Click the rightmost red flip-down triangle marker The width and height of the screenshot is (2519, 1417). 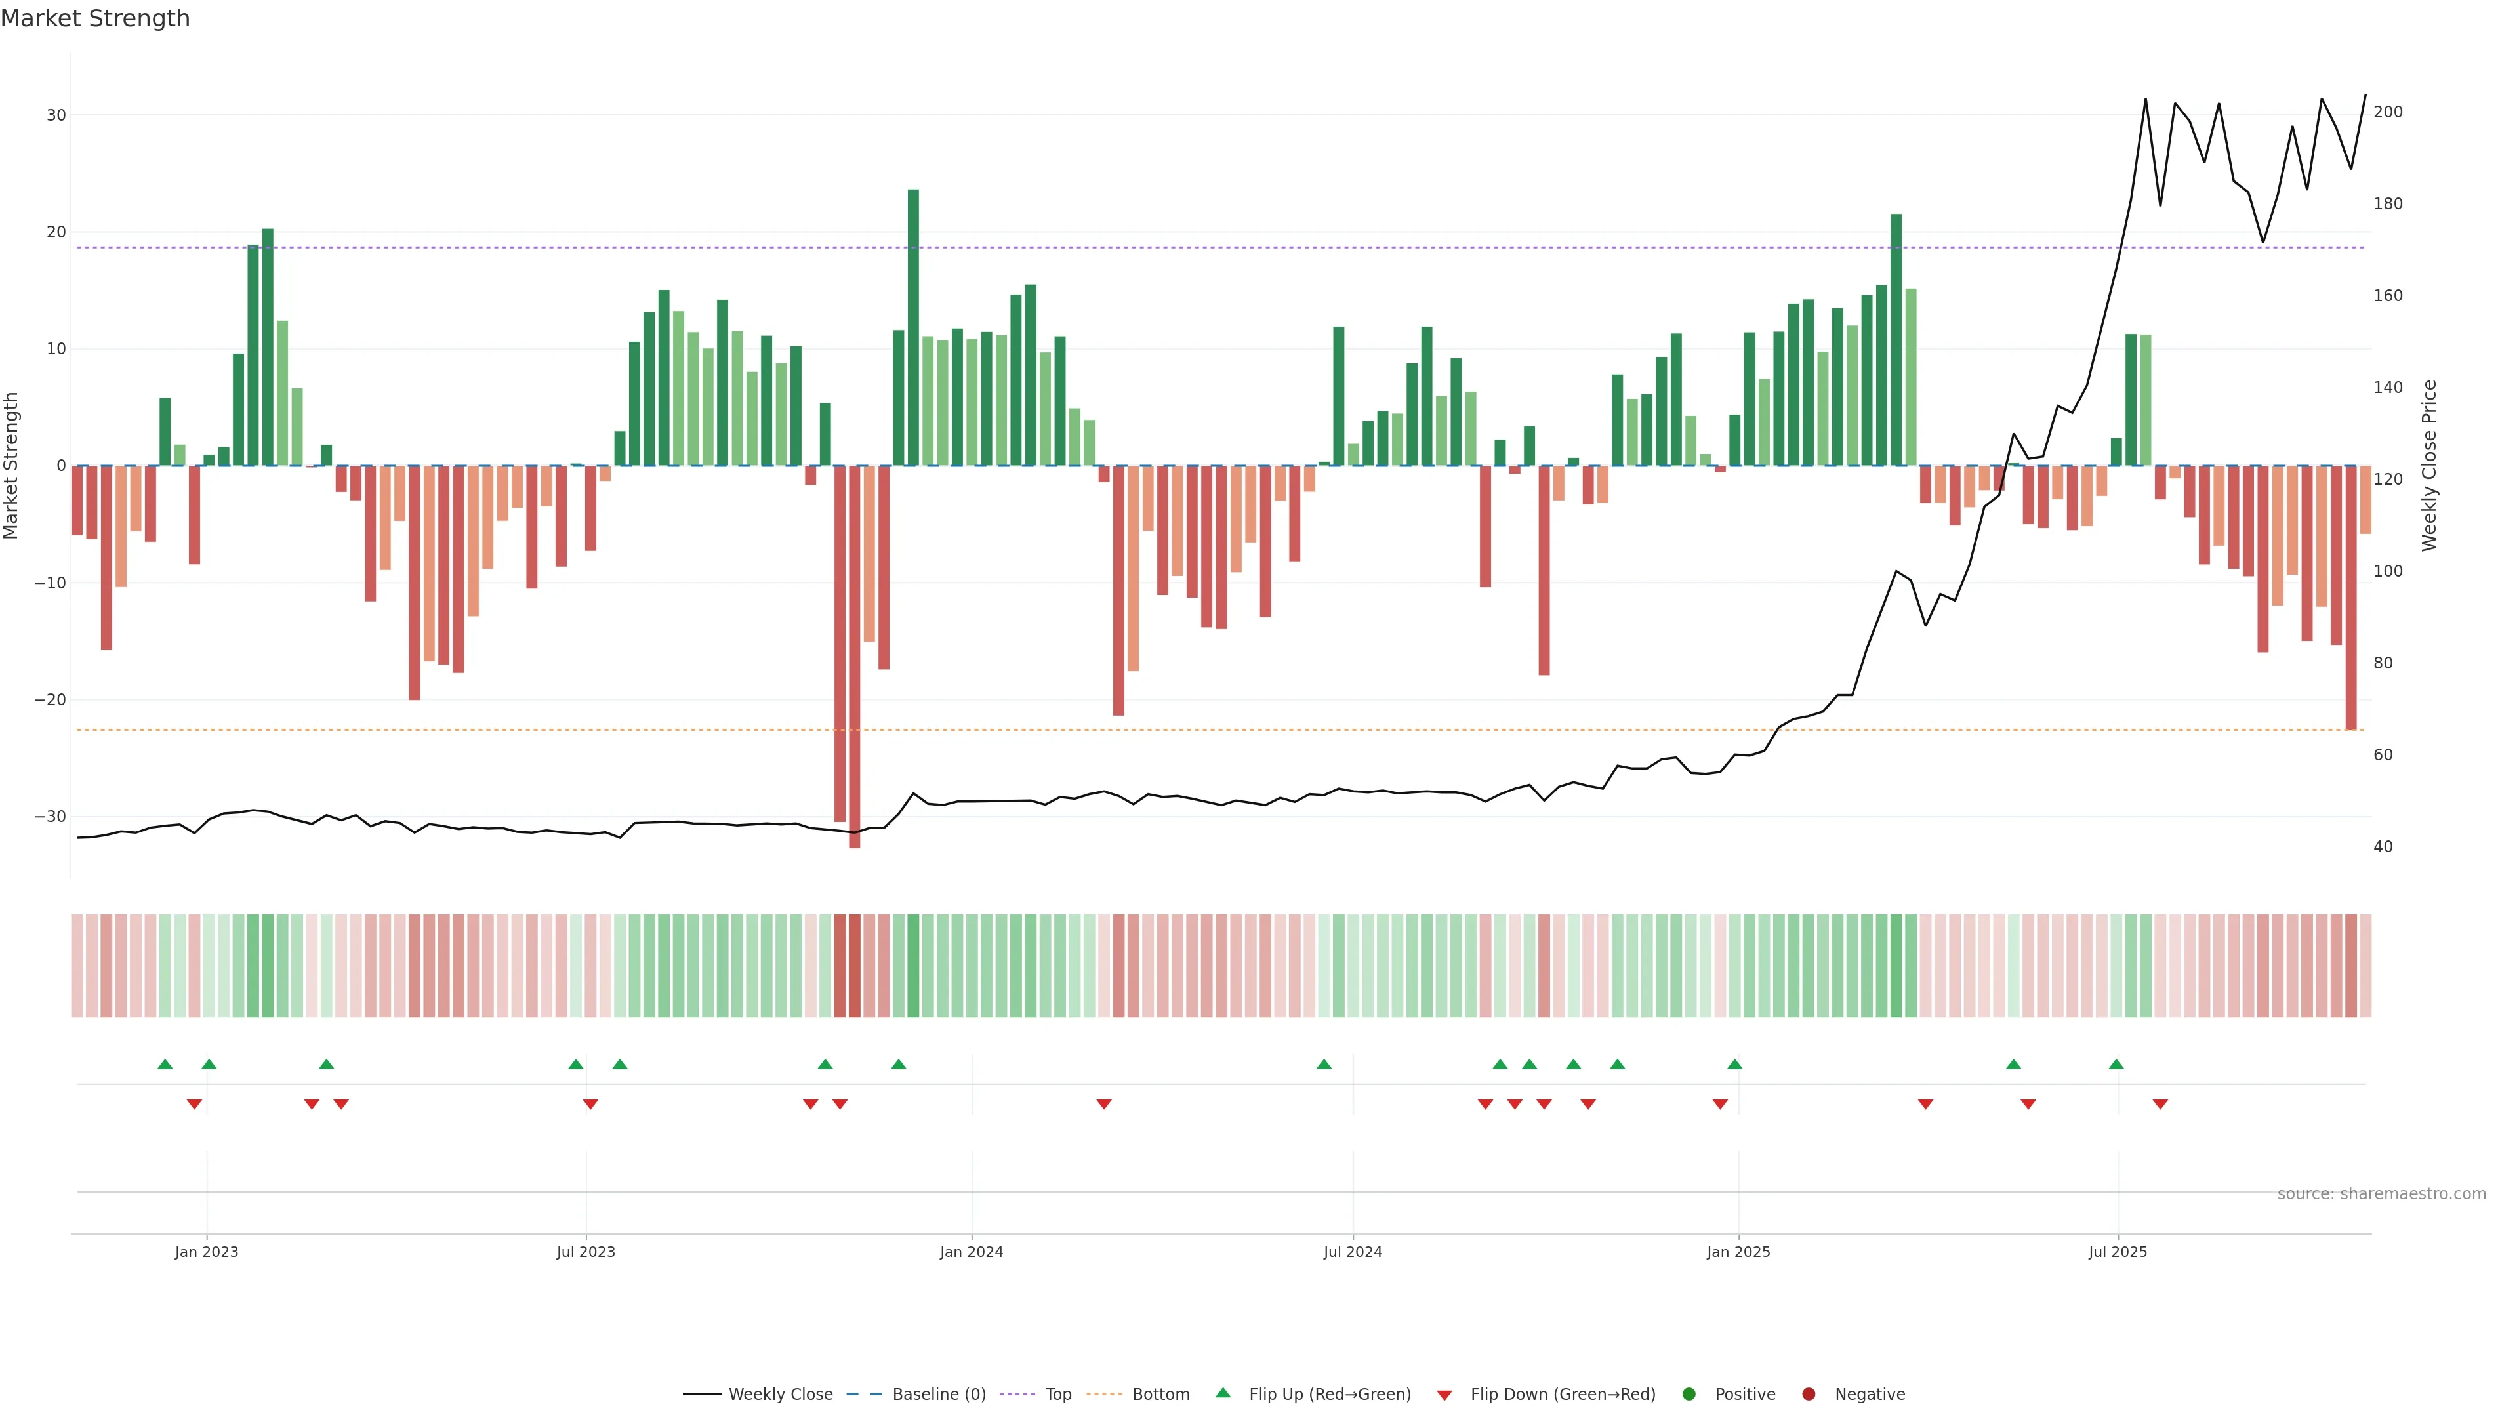tap(2160, 1104)
